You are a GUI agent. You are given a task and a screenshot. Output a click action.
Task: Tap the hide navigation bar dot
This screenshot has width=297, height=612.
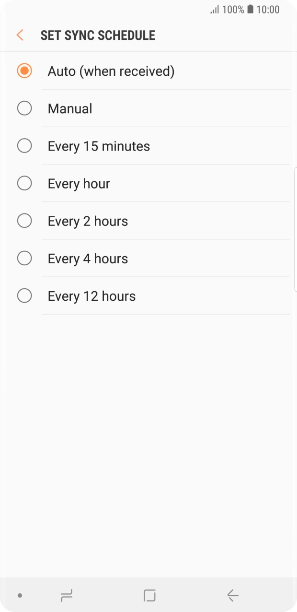pyautogui.click(x=19, y=595)
